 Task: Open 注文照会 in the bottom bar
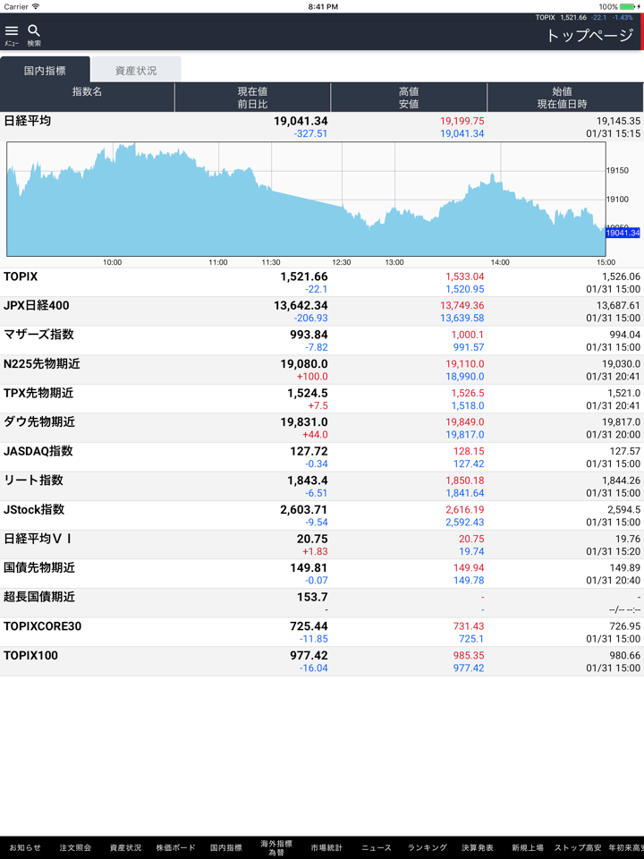[75, 847]
